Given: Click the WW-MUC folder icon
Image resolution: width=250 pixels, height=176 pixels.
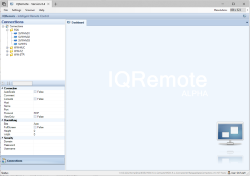Looking at the screenshot, I should [11, 48].
